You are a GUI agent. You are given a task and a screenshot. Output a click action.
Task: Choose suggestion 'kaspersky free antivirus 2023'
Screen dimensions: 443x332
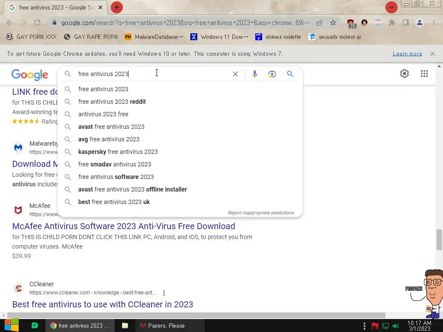180,152
